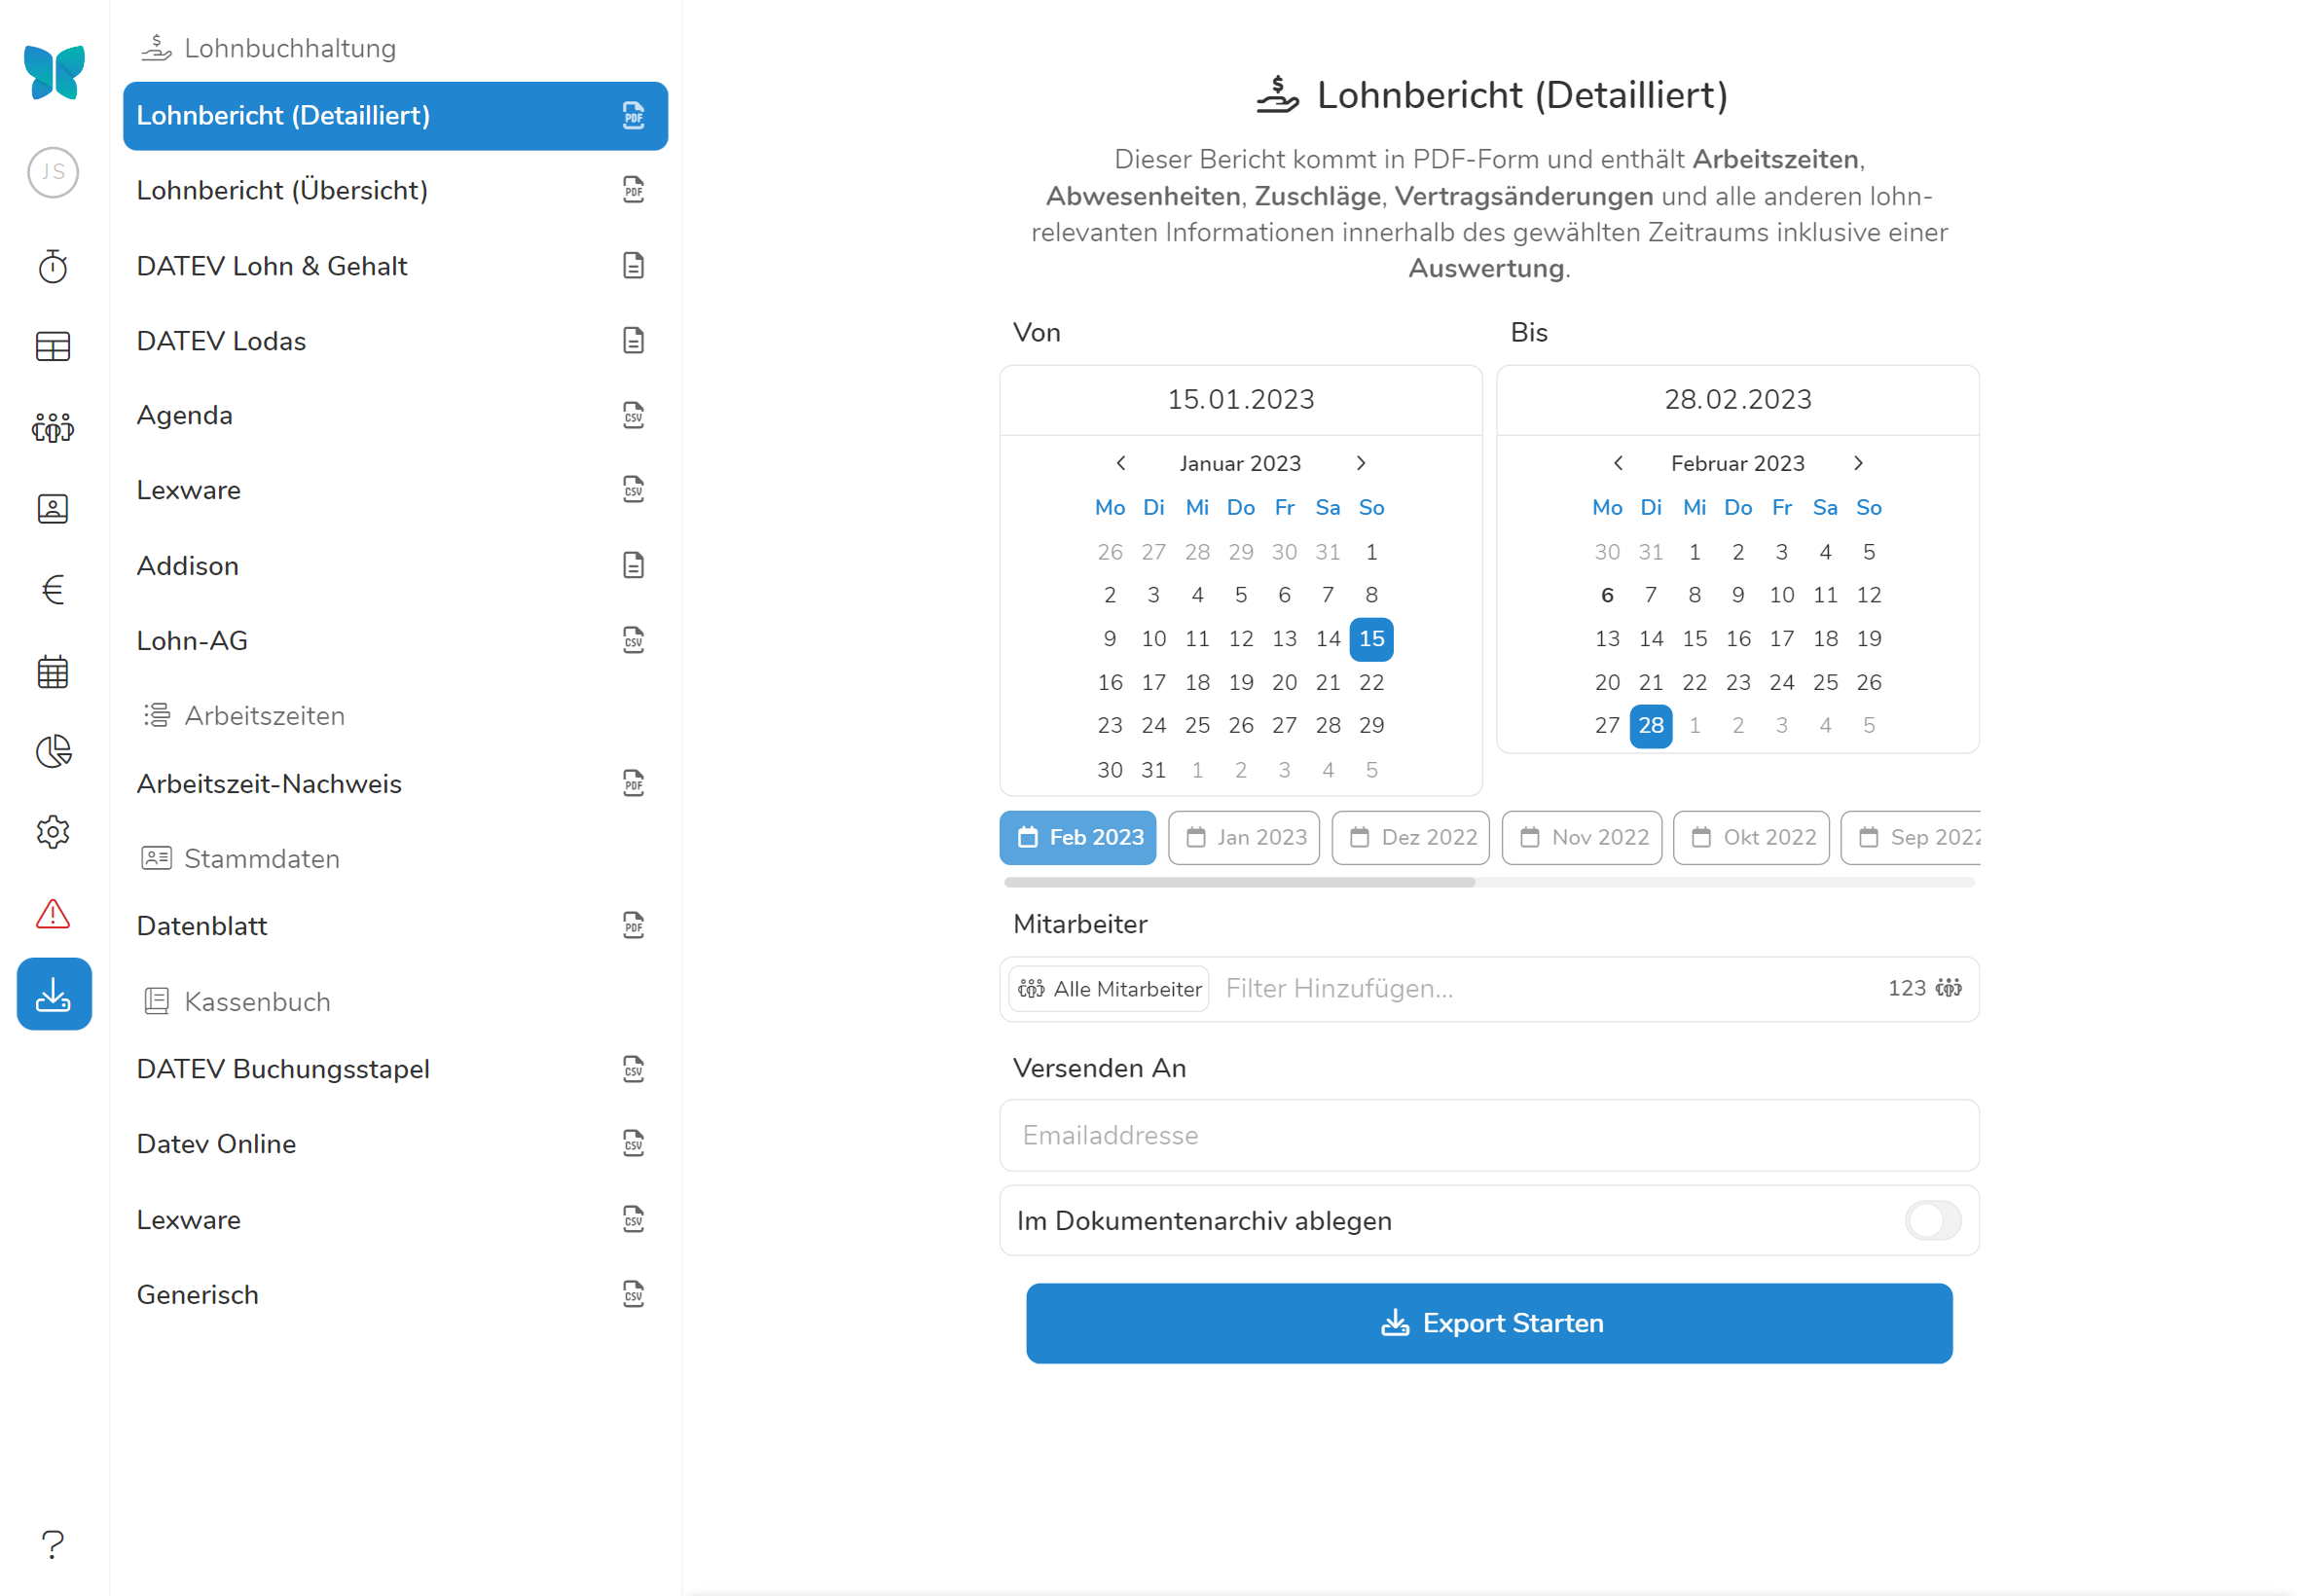Go to next month in Bis calendar
Image resolution: width=2297 pixels, height=1596 pixels.
[x=1858, y=463]
